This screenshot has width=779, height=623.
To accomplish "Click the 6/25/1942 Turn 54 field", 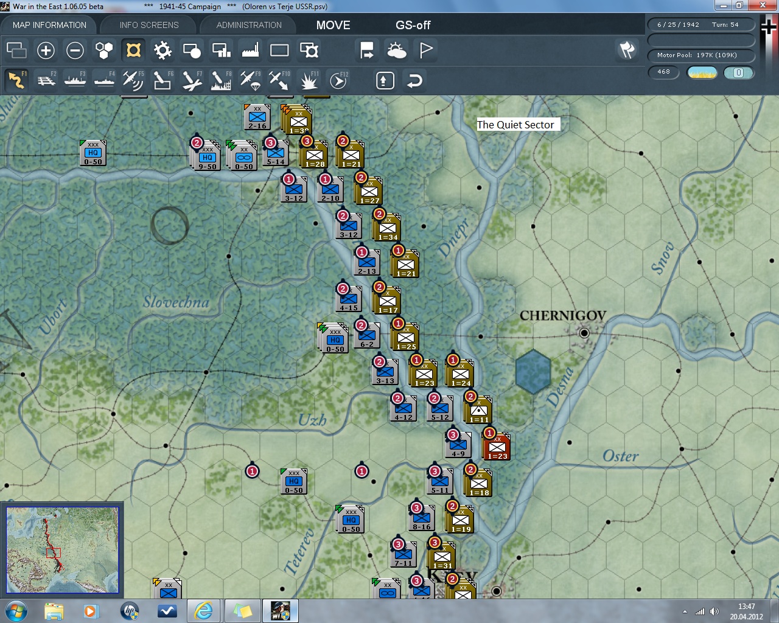I will coord(701,24).
